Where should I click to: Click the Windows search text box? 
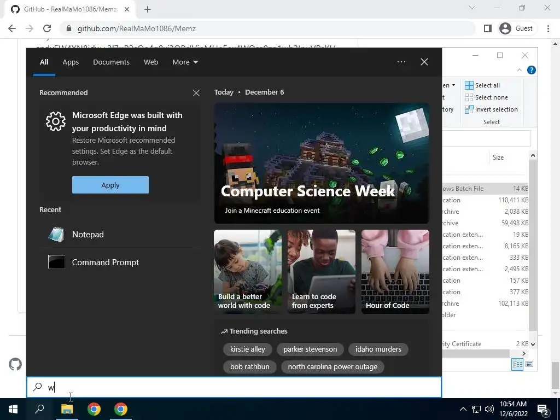point(234,387)
